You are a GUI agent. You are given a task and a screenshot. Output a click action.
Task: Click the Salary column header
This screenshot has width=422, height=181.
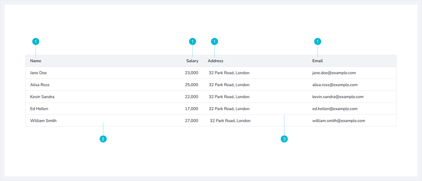[192, 61]
